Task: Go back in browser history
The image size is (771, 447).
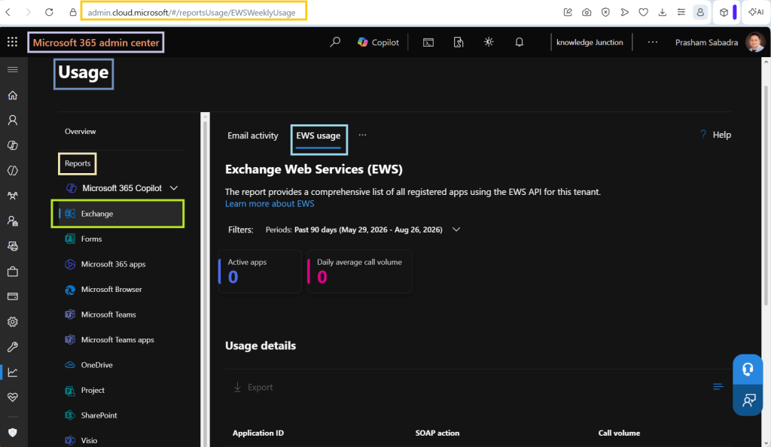Action: 8,12
